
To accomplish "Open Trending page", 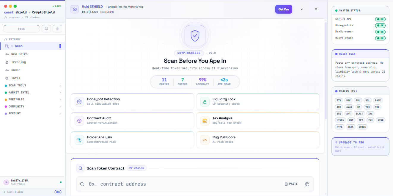I will point(33,62).
